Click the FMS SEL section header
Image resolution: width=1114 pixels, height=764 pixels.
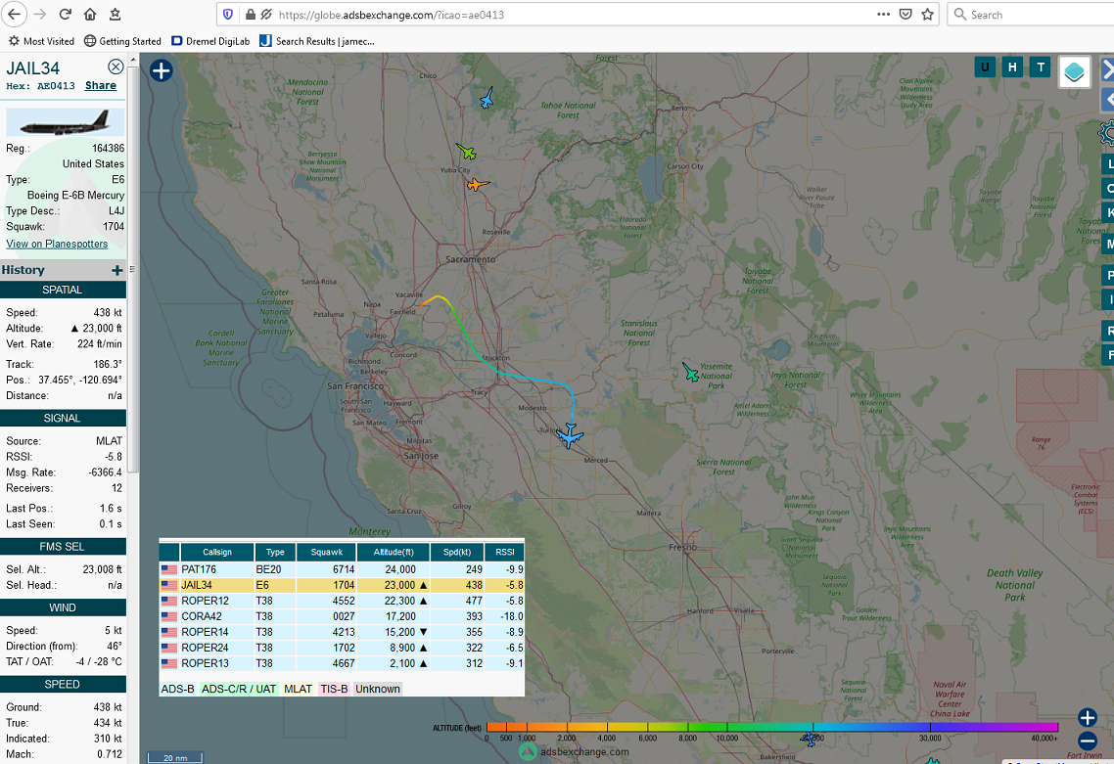coord(63,547)
